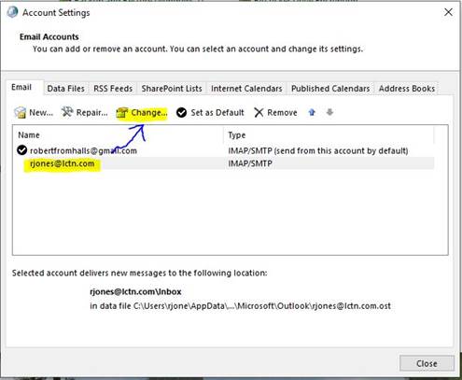Click the Repair tools icon

67,112
